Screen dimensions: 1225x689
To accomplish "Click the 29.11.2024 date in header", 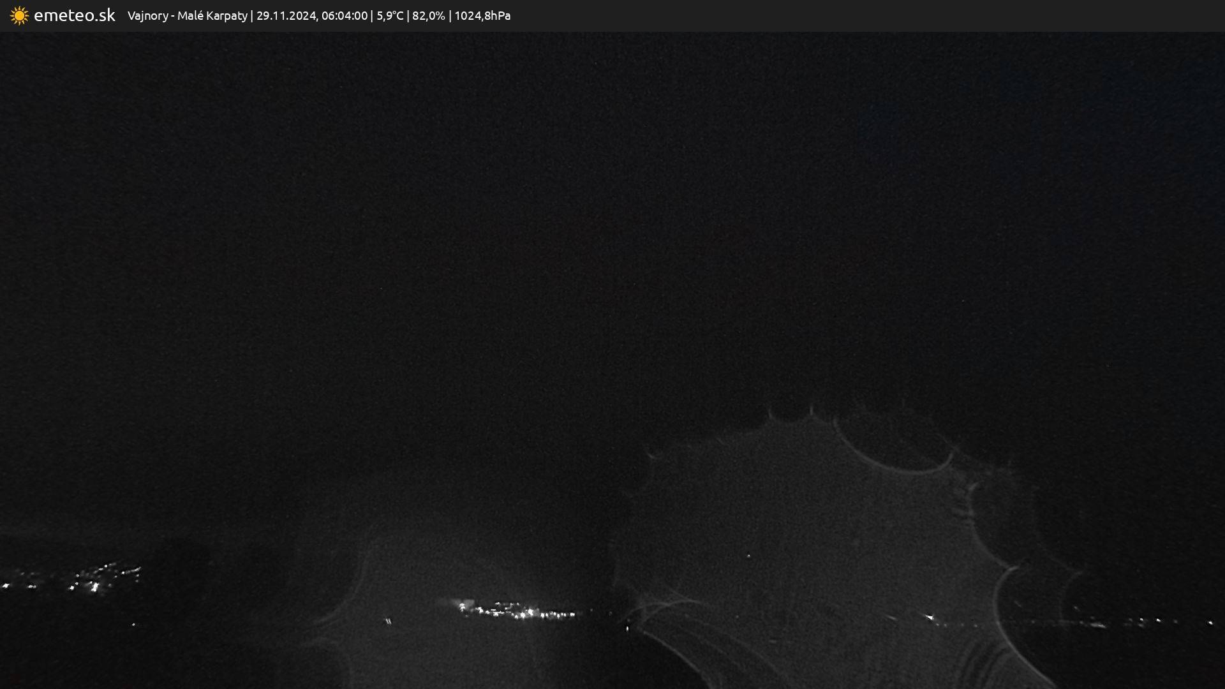I will coord(286,15).
